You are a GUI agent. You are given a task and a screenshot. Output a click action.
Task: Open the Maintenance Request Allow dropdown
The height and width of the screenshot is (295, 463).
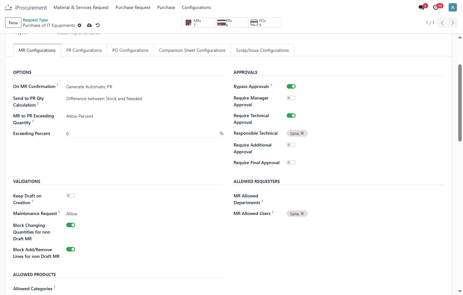point(145,214)
